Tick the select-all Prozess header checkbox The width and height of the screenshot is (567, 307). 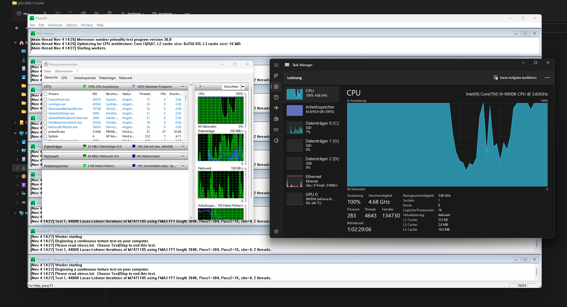coord(45,94)
